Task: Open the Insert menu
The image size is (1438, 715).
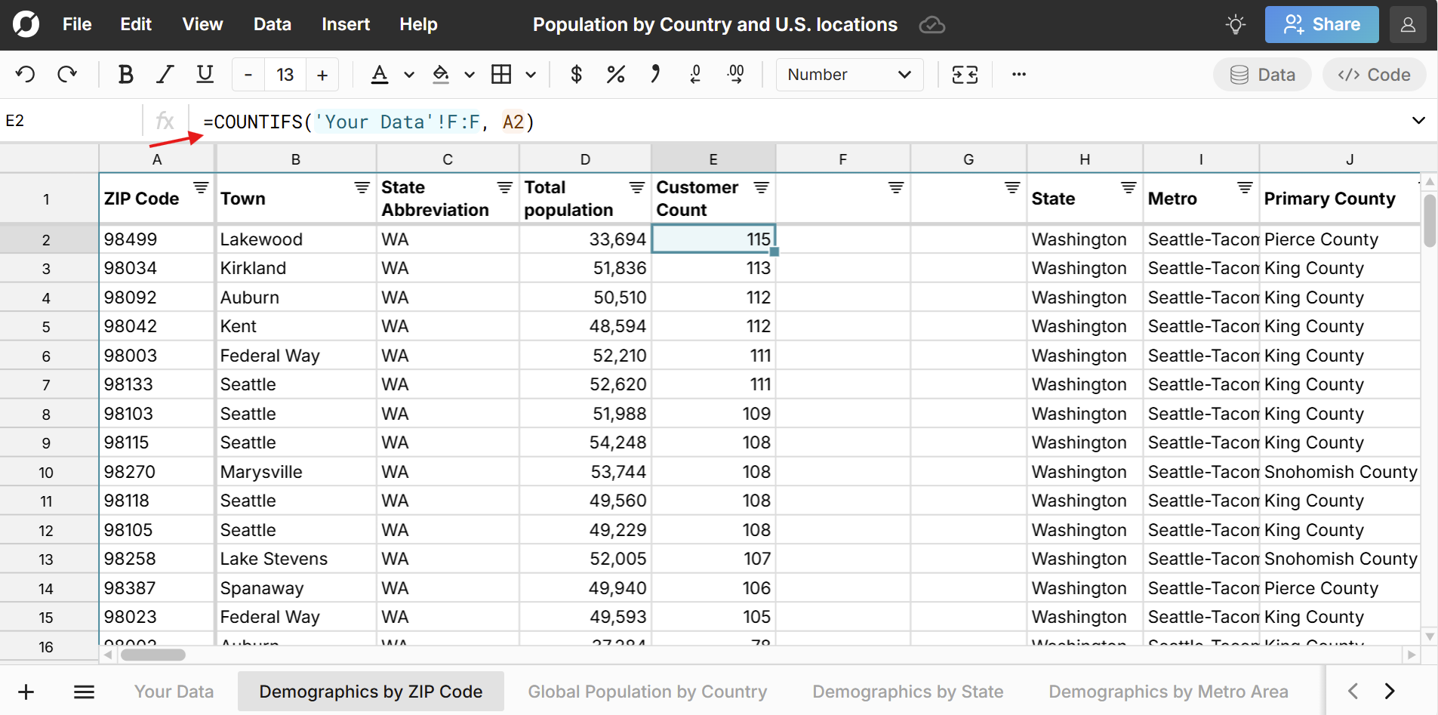Action: (345, 24)
